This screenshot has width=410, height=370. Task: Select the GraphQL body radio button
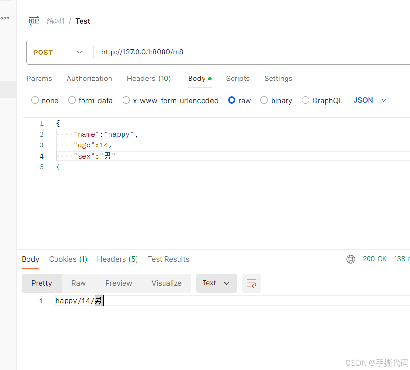(305, 100)
